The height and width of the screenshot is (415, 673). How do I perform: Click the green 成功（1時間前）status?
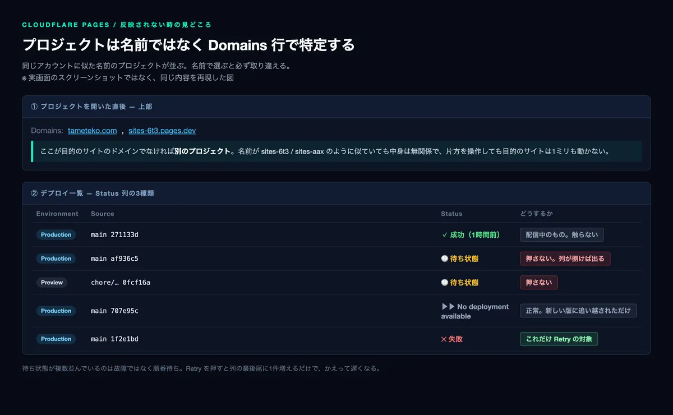click(x=471, y=234)
